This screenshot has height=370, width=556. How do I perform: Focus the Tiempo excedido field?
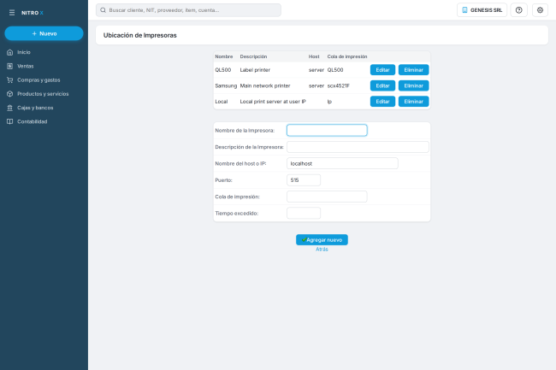point(304,213)
